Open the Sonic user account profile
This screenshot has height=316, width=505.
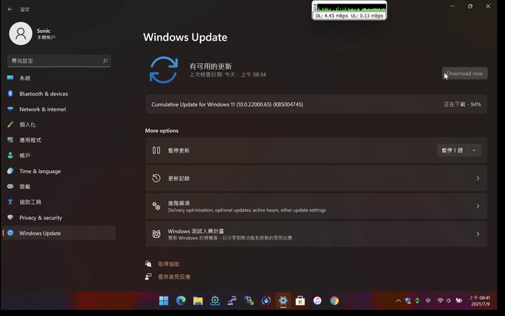pyautogui.click(x=32, y=34)
